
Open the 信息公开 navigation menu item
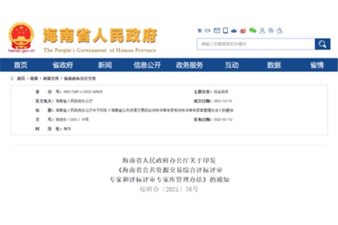(147, 65)
